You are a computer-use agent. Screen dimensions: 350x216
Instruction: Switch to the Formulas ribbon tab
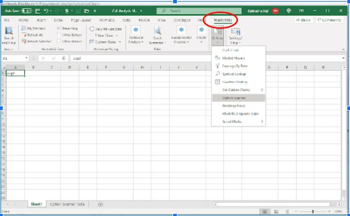tap(107, 20)
